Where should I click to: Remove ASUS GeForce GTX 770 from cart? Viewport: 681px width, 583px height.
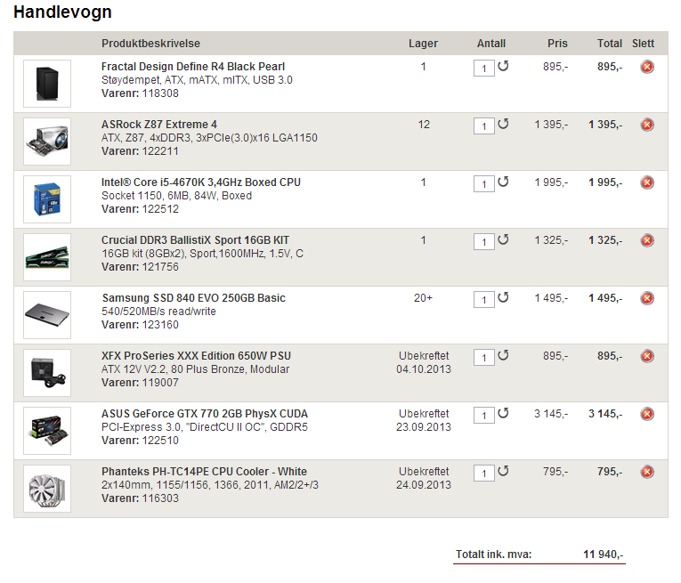pyautogui.click(x=647, y=414)
